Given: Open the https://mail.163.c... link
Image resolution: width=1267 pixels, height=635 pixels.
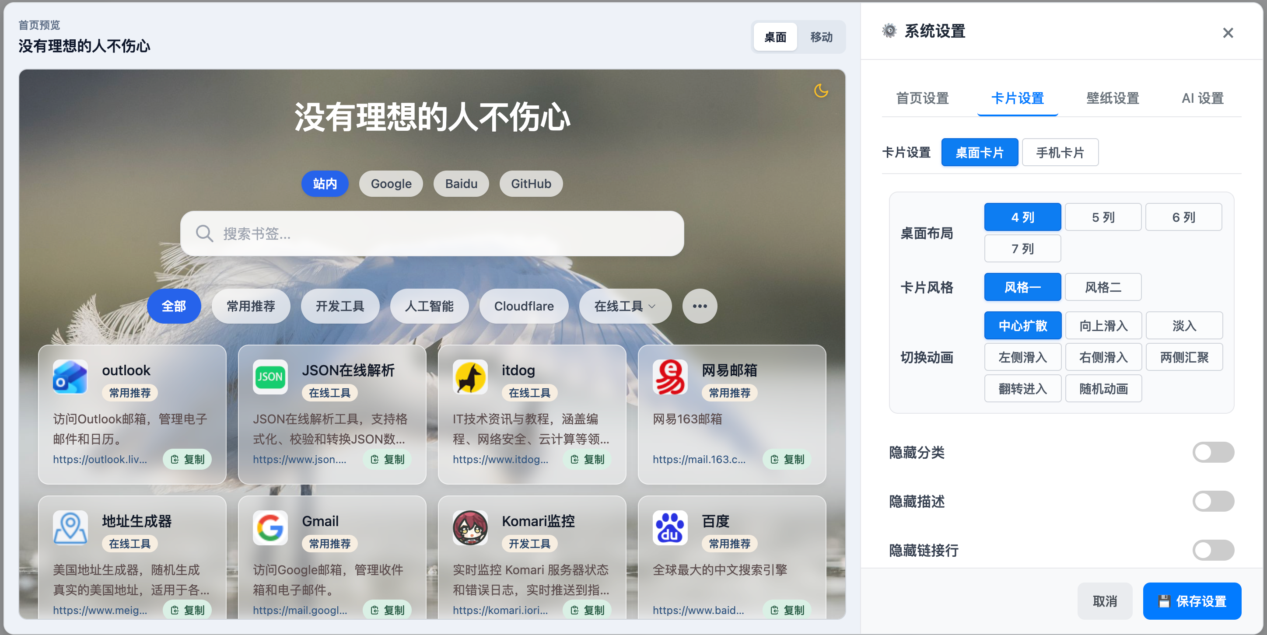Looking at the screenshot, I should click(x=699, y=460).
